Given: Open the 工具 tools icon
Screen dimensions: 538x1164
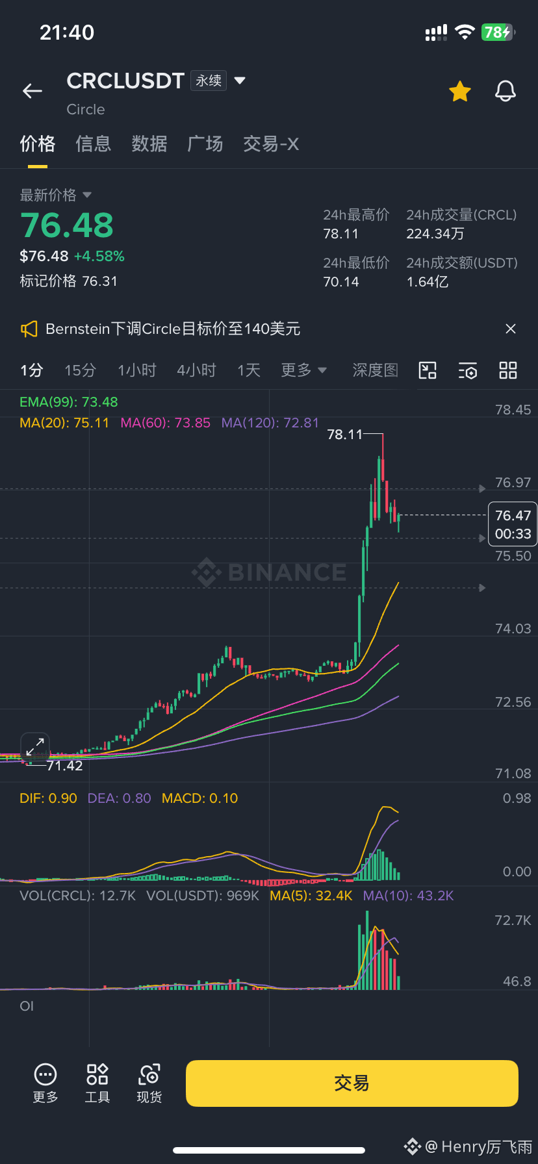Looking at the screenshot, I should (x=97, y=1083).
